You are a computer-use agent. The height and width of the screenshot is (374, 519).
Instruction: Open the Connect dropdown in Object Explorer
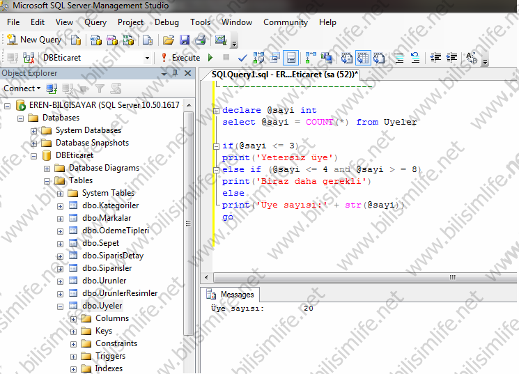pos(22,88)
